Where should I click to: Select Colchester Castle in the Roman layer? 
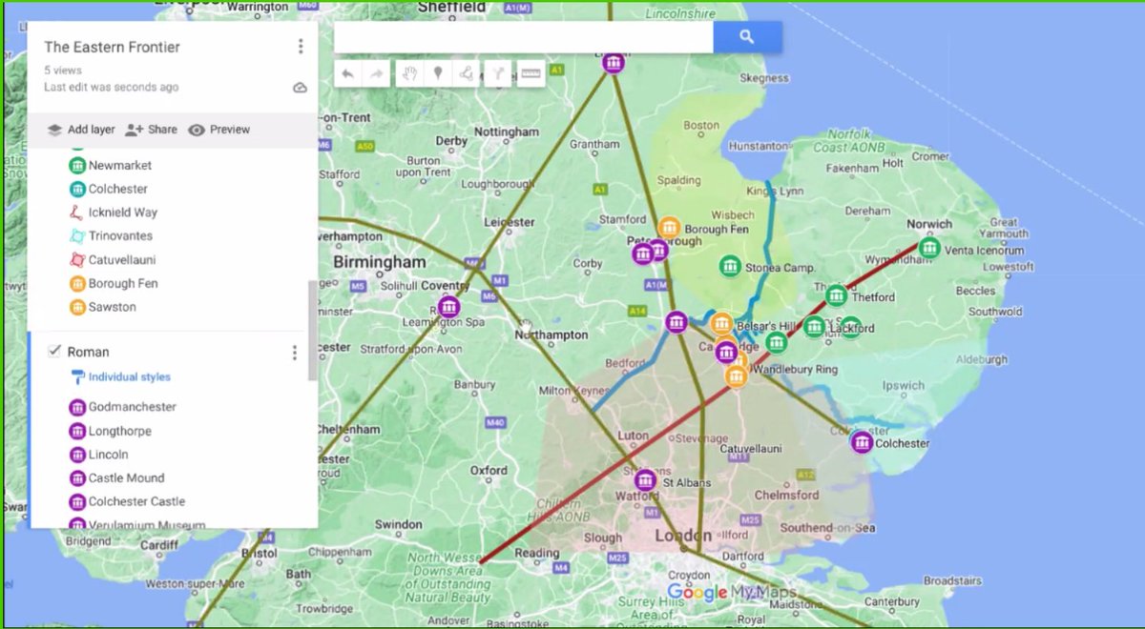pos(136,501)
